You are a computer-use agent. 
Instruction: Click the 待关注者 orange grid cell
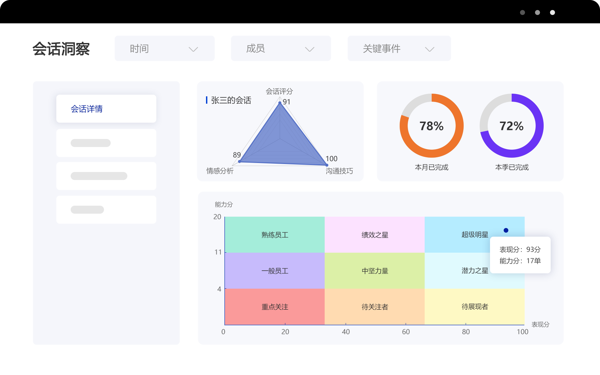click(375, 307)
